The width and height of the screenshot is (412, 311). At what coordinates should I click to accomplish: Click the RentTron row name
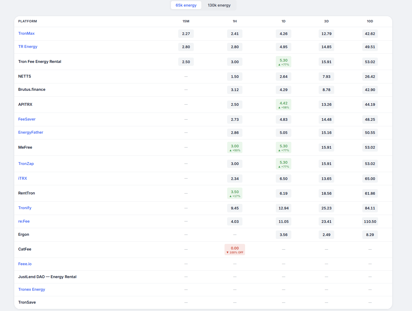pyautogui.click(x=27, y=193)
